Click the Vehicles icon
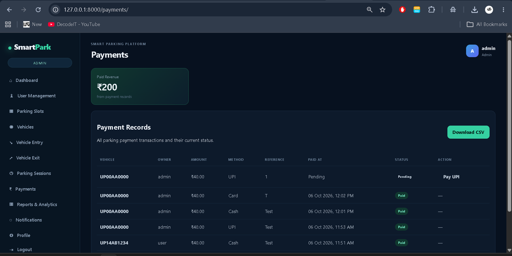 (x=11, y=127)
